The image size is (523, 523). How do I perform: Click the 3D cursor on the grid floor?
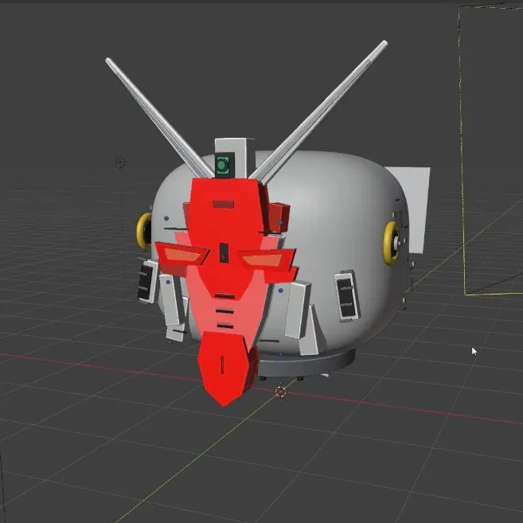[281, 392]
